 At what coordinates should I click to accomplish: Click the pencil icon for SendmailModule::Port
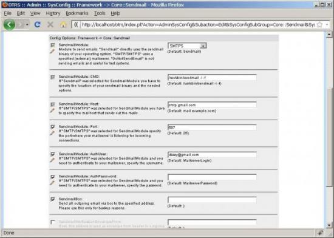pos(52,133)
